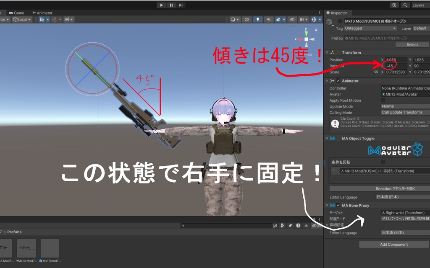Click the Controller None field
This screenshot has height=268, width=430.
(x=405, y=88)
